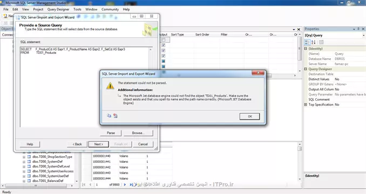The image size is (366, 194).
Task: Click the Filter column header
Action: coord(224,34)
